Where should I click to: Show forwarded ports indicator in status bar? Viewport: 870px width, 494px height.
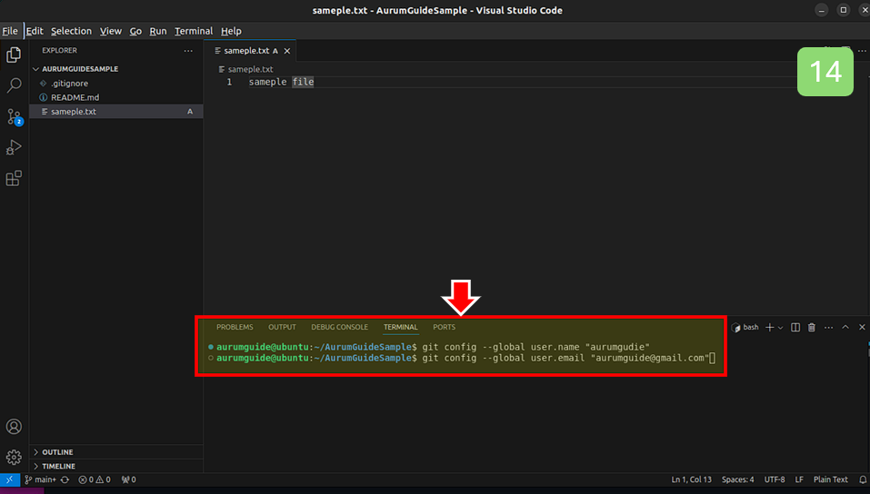coord(129,479)
